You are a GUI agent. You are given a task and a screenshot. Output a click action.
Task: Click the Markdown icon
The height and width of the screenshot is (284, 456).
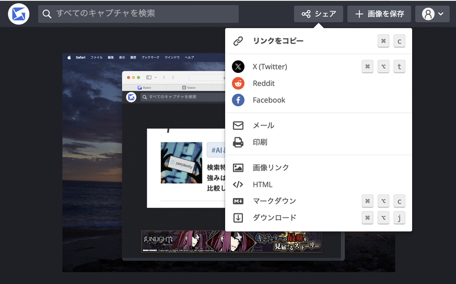(x=238, y=201)
